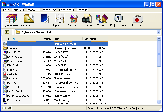Image resolution: width=163 pixels, height=112 pixels.
Task: Select the RarExt64.dll file name
Action: (x=15, y=91)
